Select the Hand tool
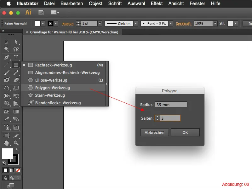Screen dimensions: 252x189 (7, 143)
